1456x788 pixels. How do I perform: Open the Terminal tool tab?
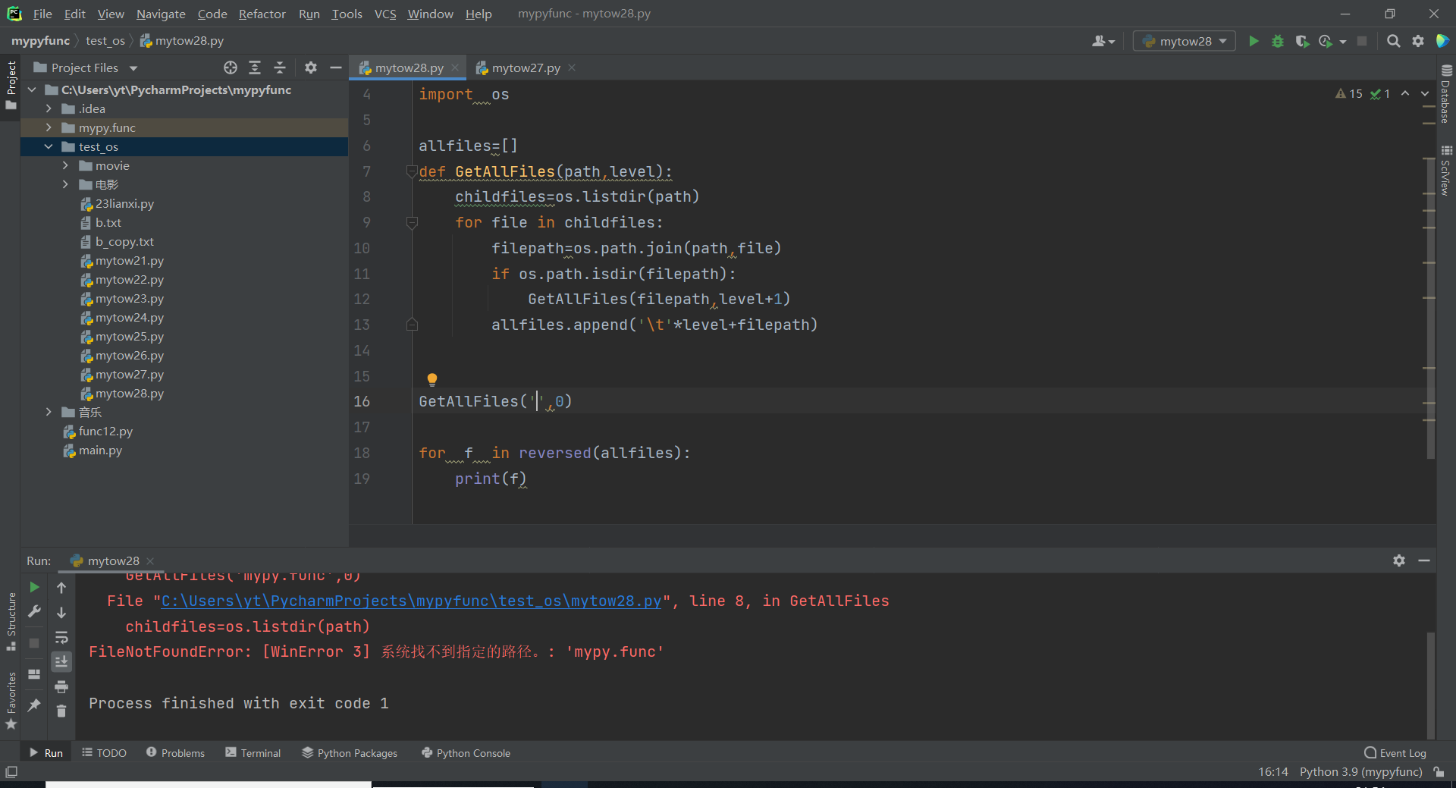(253, 753)
